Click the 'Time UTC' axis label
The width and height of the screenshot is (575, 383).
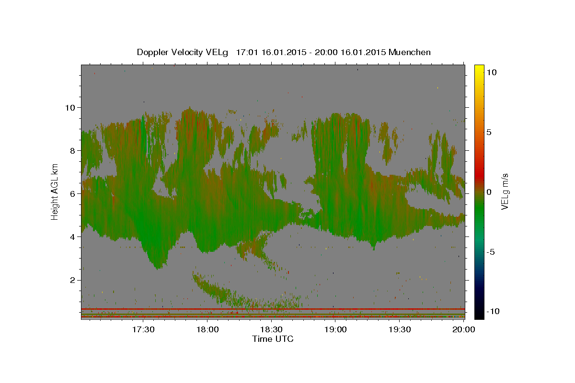click(x=273, y=339)
